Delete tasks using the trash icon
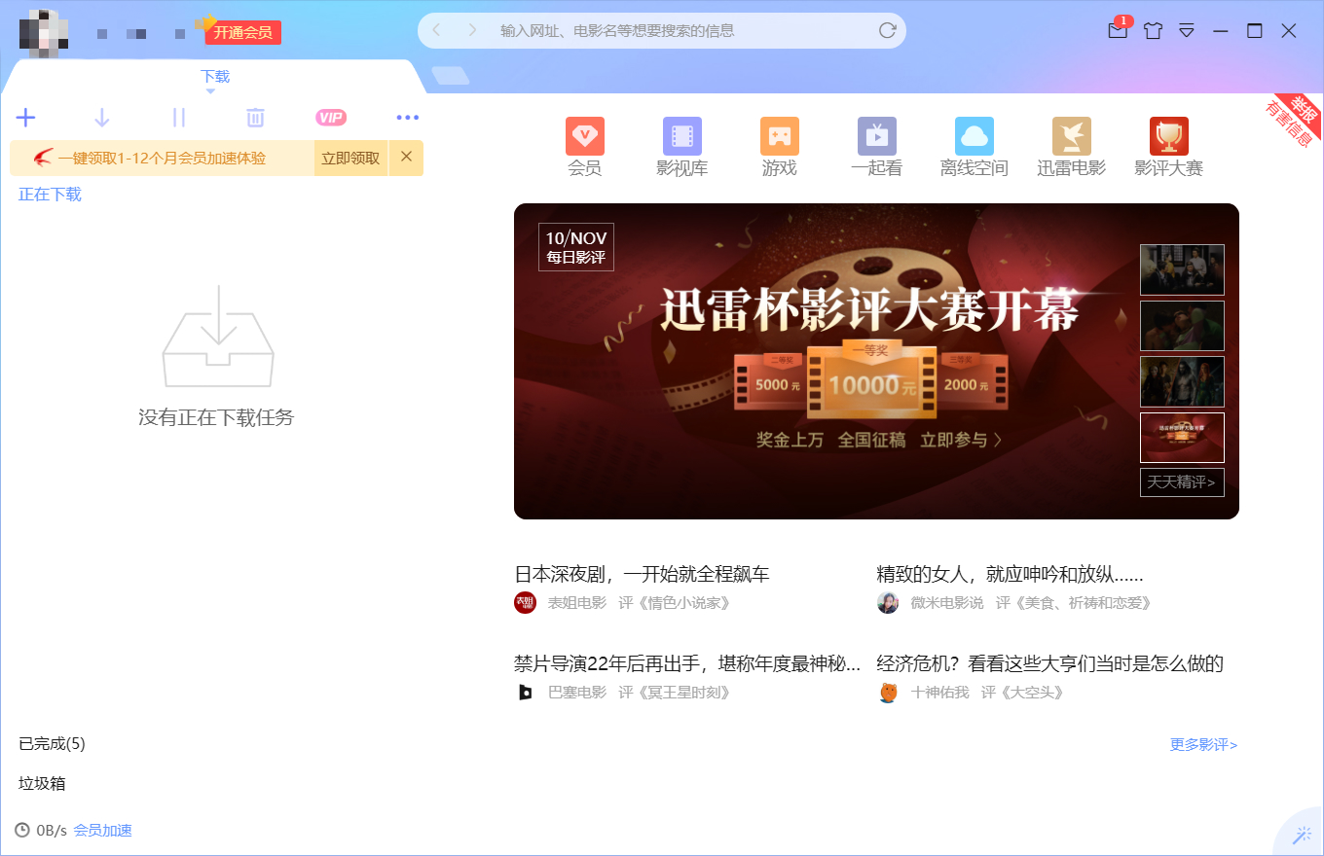Screen dimensions: 1324x856 [254, 117]
